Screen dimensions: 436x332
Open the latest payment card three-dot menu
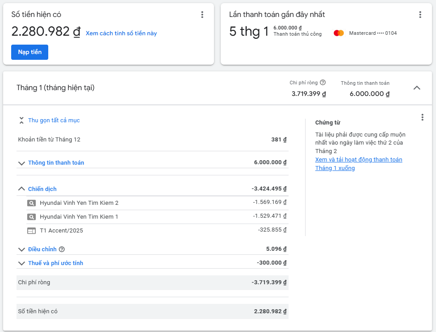420,15
